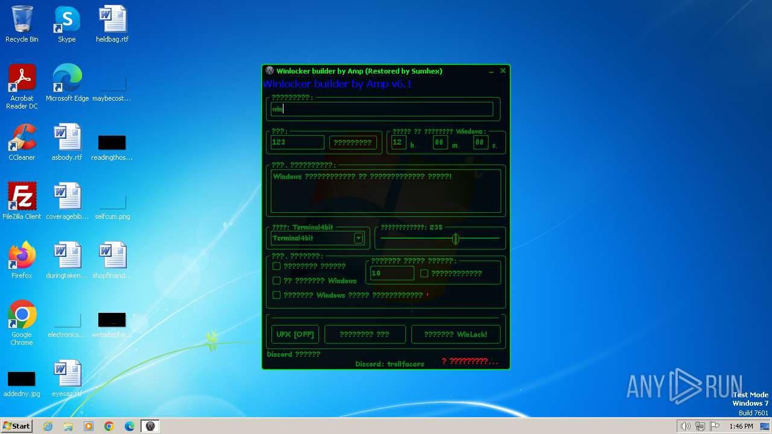Screen dimensions: 772x434
Task: Click the button next to 123 field
Action: 353,142
